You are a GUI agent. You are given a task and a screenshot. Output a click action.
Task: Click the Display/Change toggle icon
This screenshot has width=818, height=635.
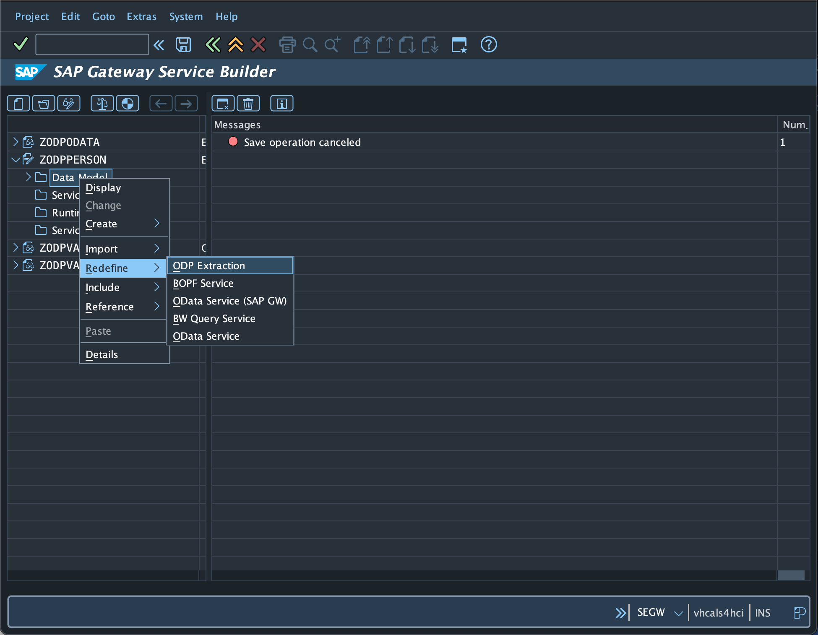click(x=69, y=104)
